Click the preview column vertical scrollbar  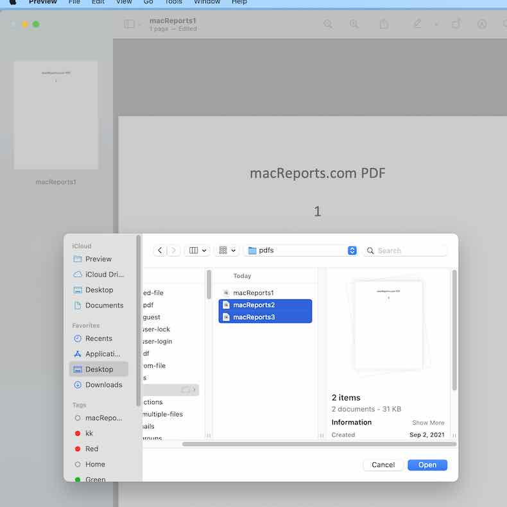454,330
